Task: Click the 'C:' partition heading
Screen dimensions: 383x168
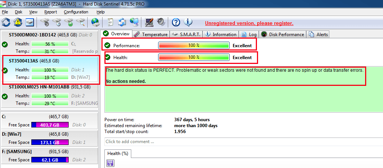Action: 4,117
